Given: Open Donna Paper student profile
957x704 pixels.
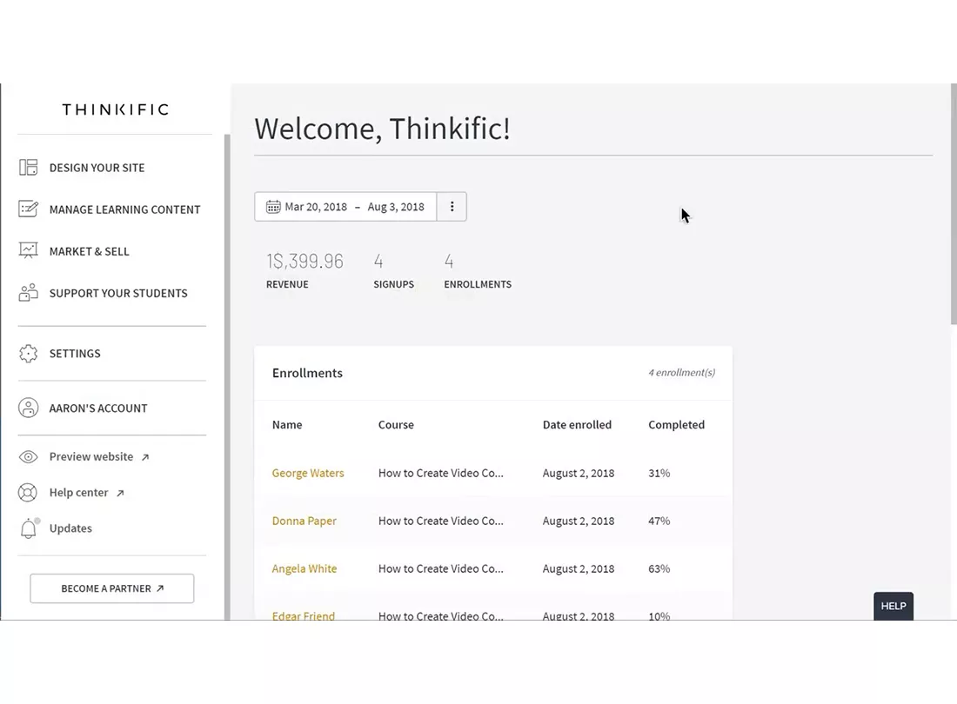Looking at the screenshot, I should pos(304,521).
